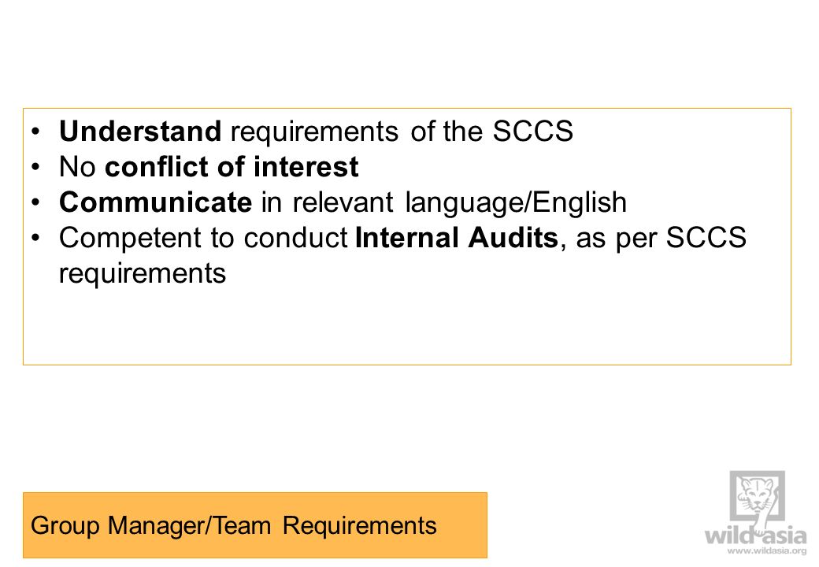Click 'requirements' in the first bullet
This screenshot has height=567, width=819.
314,132
